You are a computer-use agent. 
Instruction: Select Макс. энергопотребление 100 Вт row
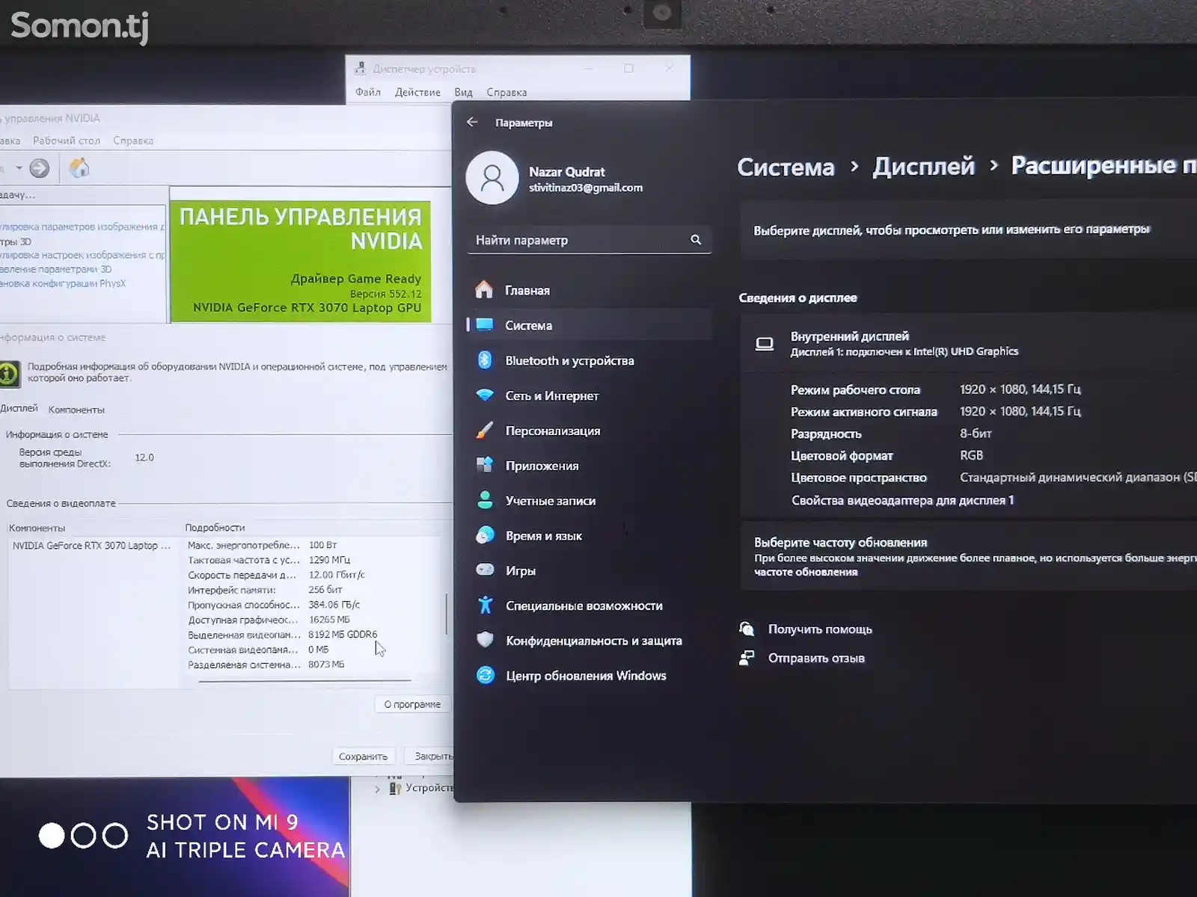pos(263,545)
